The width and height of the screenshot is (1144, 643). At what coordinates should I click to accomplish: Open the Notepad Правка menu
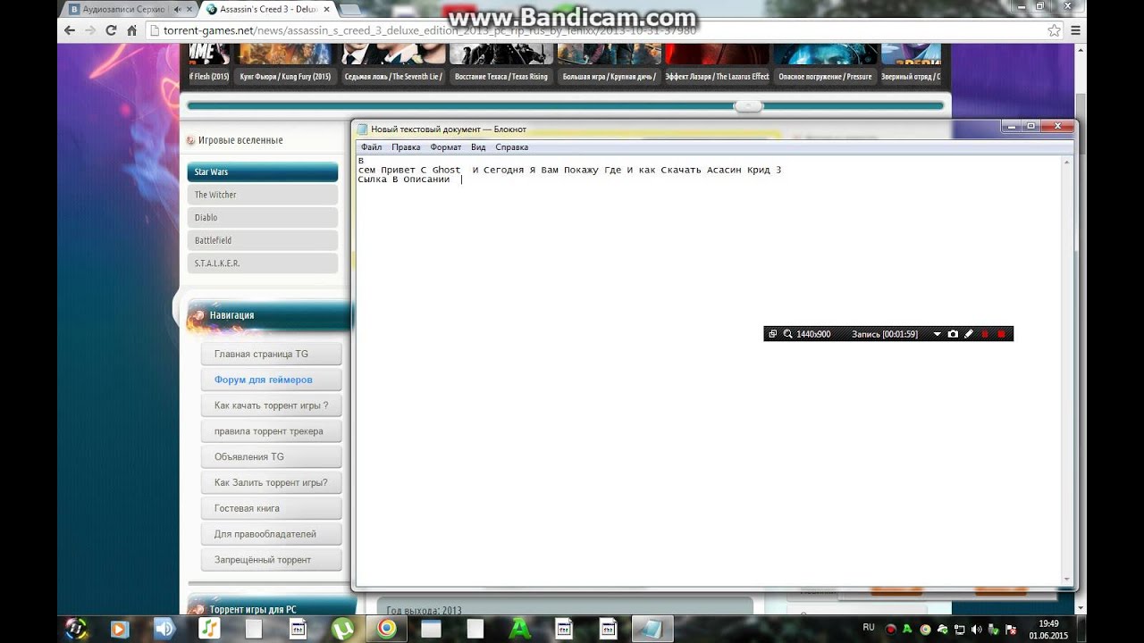(406, 147)
